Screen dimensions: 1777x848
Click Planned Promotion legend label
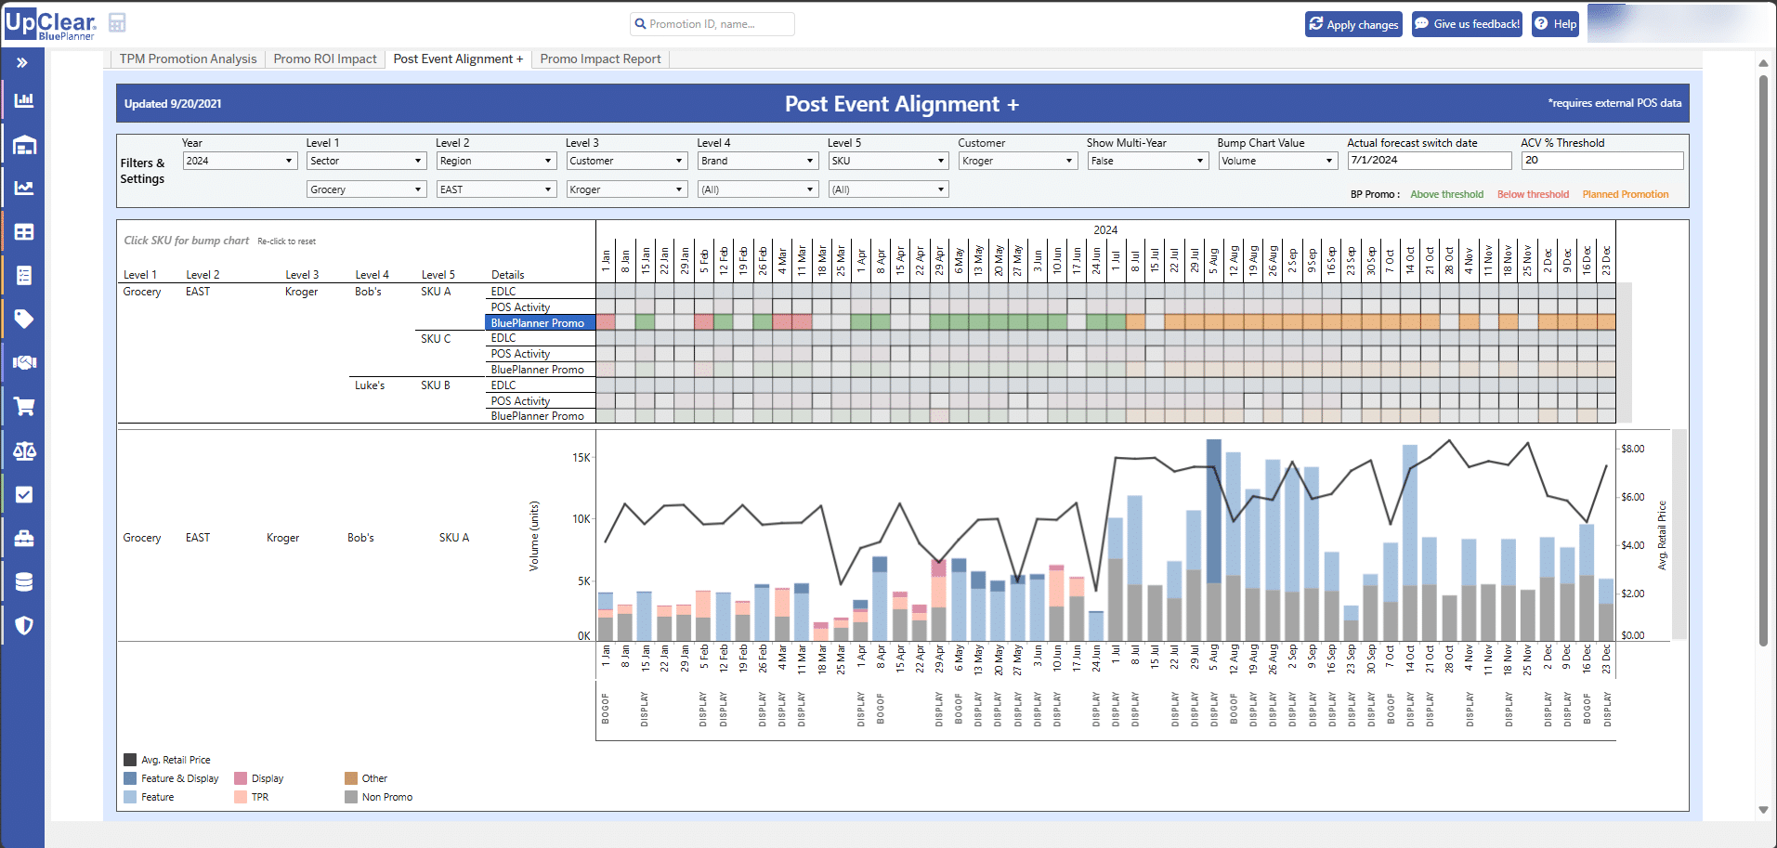[1626, 194]
